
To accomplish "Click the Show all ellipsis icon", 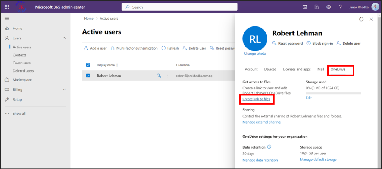I will click(x=7, y=113).
